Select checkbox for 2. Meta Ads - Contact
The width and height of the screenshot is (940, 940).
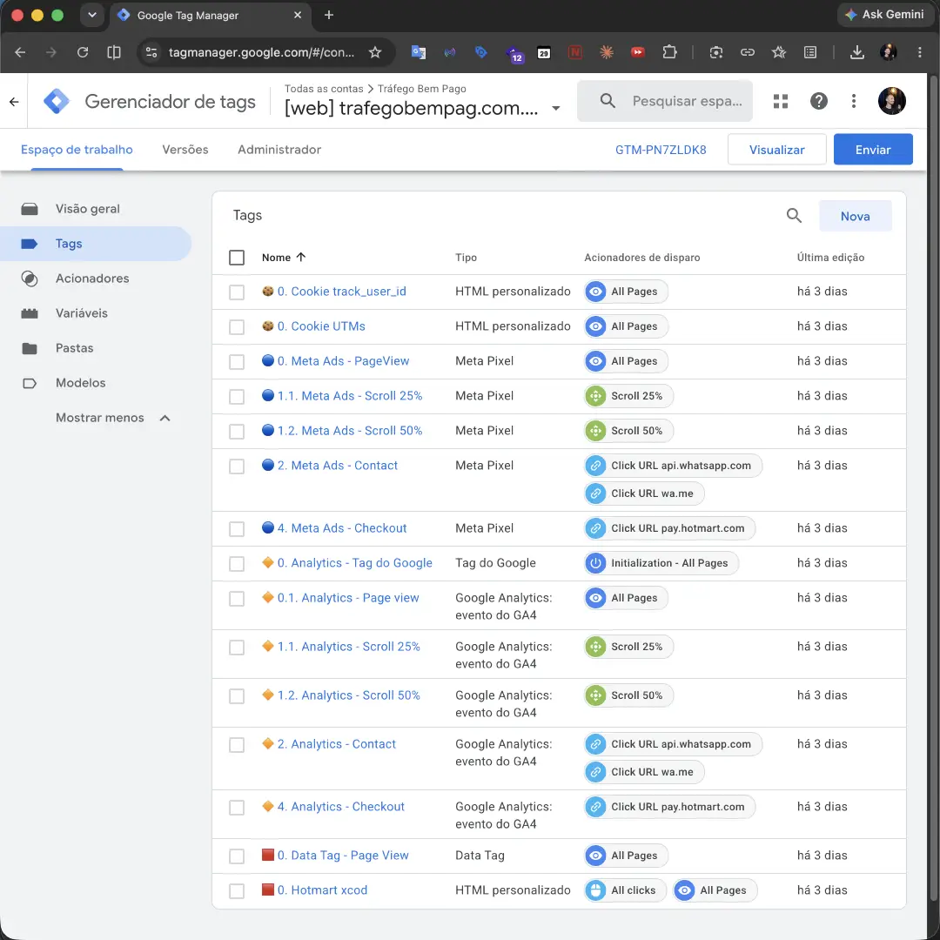click(237, 466)
